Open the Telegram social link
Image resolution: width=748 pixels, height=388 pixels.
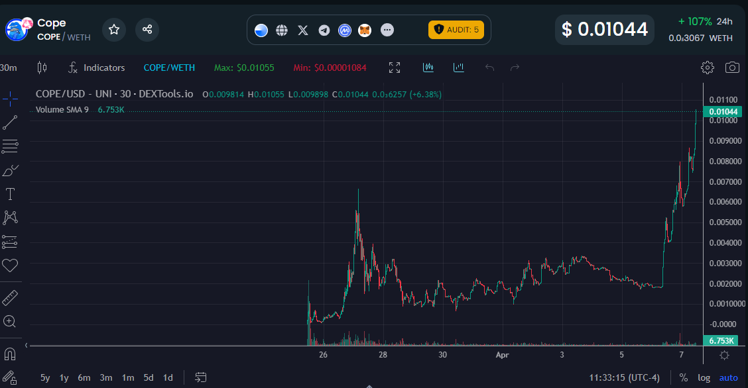point(324,30)
